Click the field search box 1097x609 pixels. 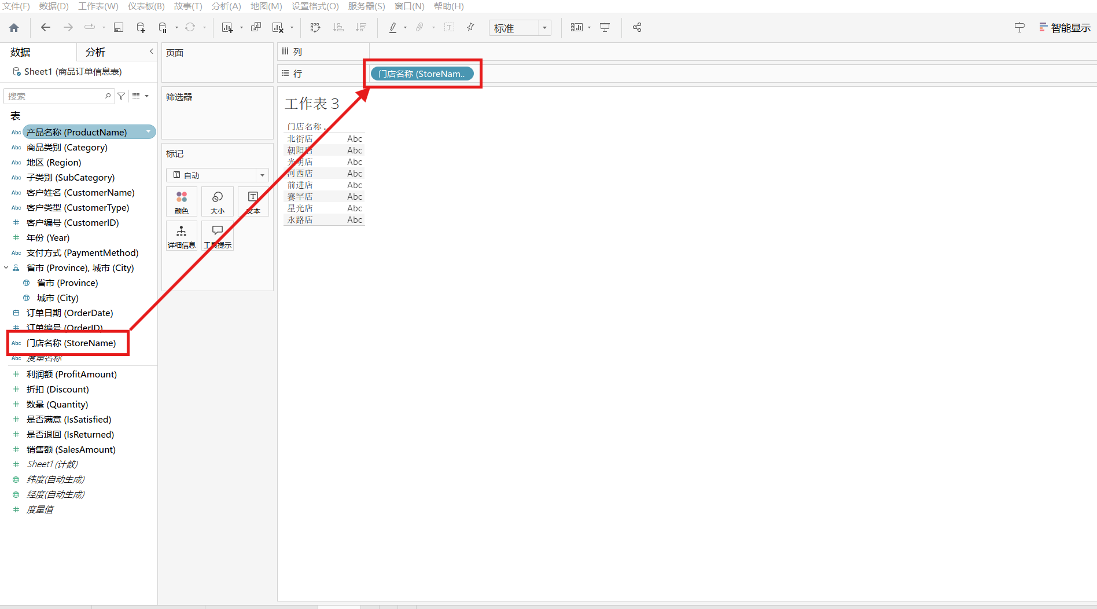click(55, 96)
